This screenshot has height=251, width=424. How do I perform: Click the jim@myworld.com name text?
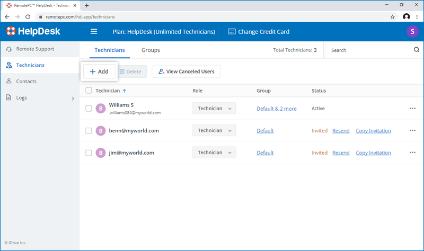pyautogui.click(x=131, y=153)
